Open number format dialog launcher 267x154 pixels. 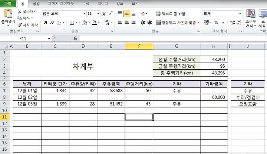coord(240,31)
